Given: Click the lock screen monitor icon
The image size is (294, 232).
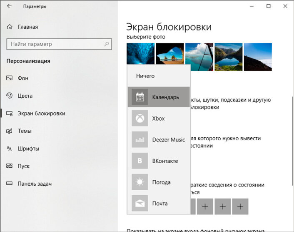Looking at the screenshot, I should tap(10, 113).
